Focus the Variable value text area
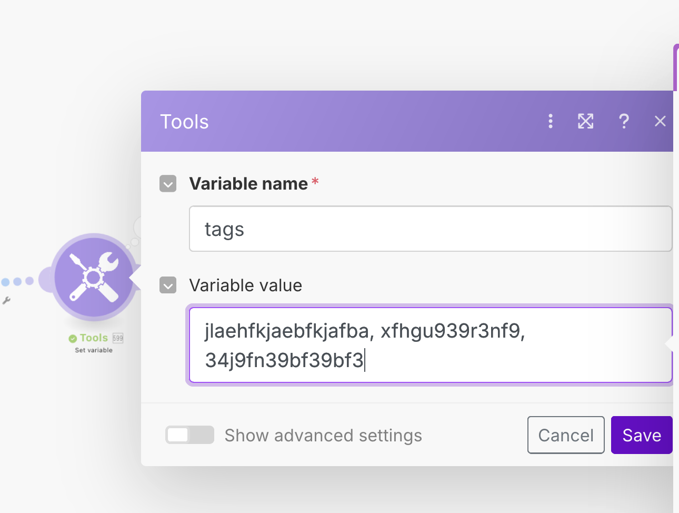 coord(430,345)
